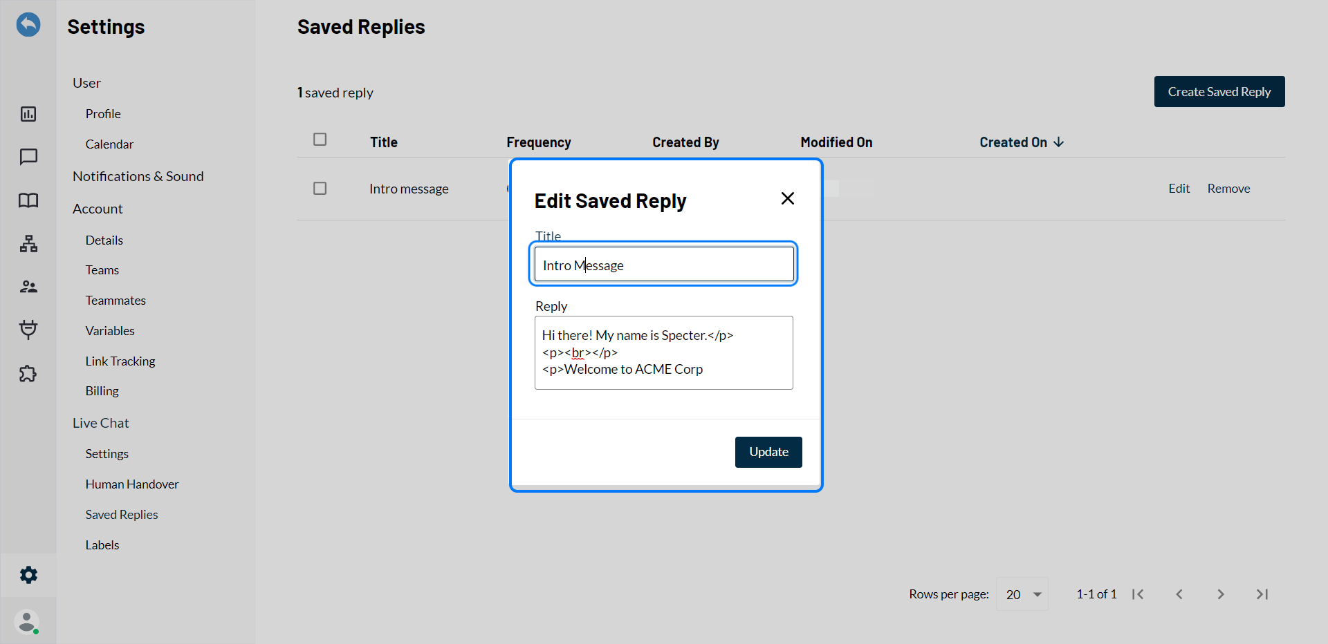Viewport: 1328px width, 644px height.
Task: Open the puzzle piece extensions icon
Action: tap(28, 374)
